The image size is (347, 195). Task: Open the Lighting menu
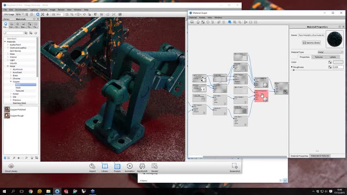tap(34, 10)
